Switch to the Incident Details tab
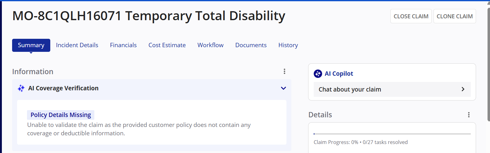Image resolution: width=490 pixels, height=153 pixels. (x=77, y=45)
